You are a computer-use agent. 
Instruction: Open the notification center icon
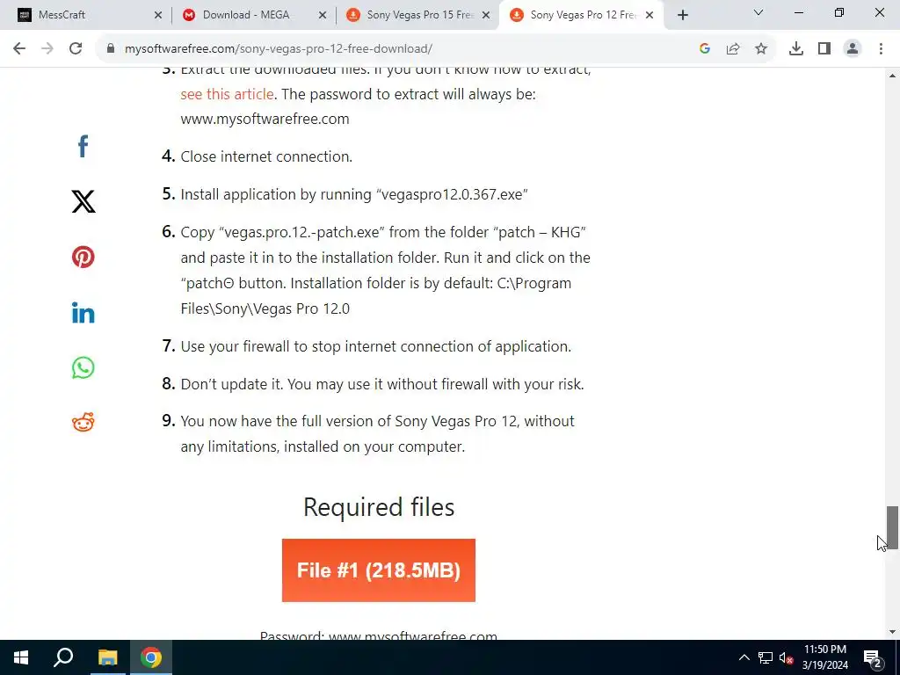click(x=872, y=657)
